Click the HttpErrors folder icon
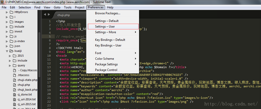 [x=11, y=12]
